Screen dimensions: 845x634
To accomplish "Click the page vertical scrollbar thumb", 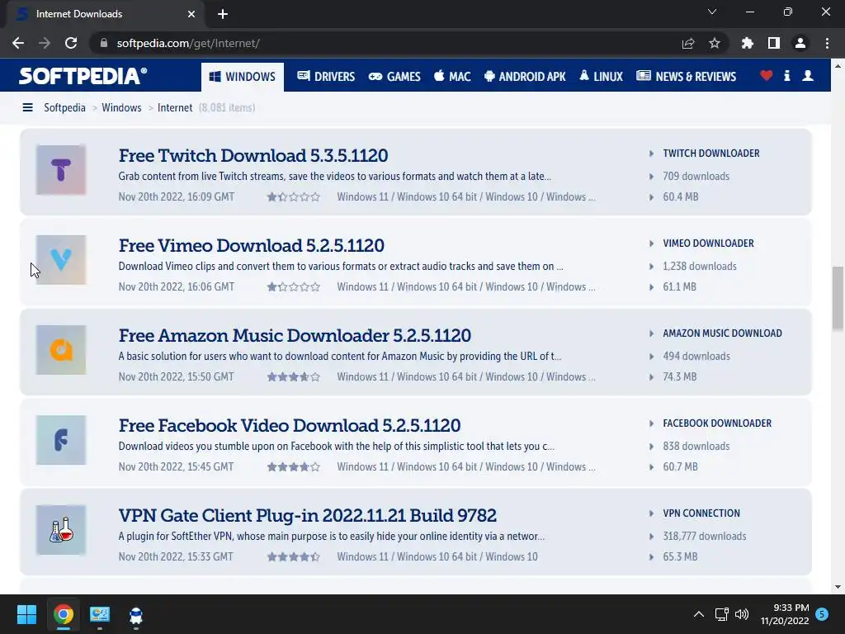I will (838, 298).
